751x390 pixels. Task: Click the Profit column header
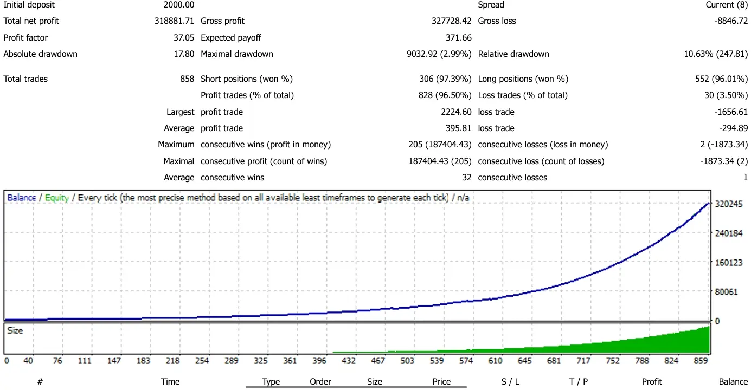[652, 381]
